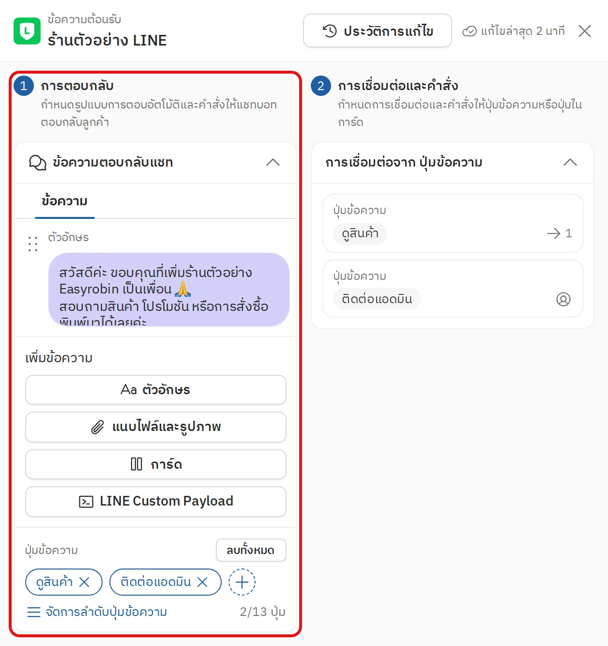Click the การตอบกลับ step heading
Image resolution: width=608 pixels, height=646 pixels.
77,86
